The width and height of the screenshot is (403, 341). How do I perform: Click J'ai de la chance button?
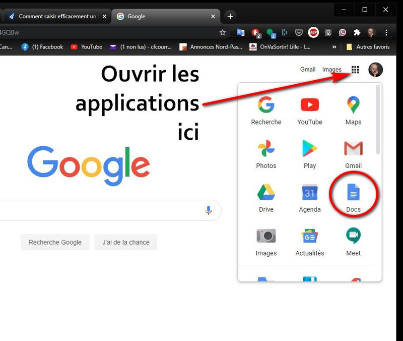[125, 242]
